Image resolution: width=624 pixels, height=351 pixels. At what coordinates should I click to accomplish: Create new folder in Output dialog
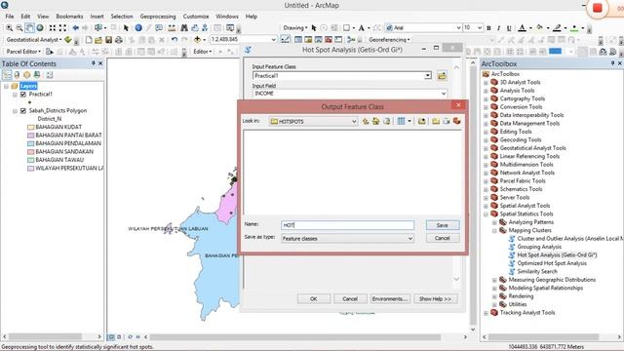point(436,121)
